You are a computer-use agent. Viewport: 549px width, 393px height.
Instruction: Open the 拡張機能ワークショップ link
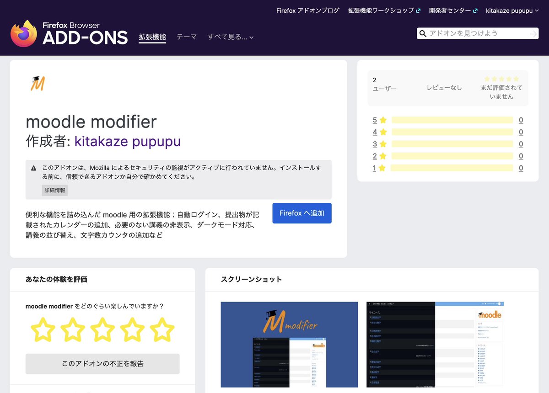[x=384, y=11]
